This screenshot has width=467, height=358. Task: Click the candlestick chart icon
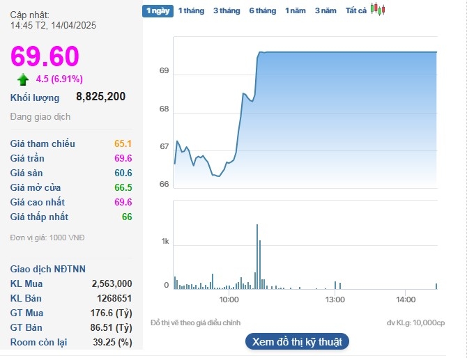coord(378,10)
